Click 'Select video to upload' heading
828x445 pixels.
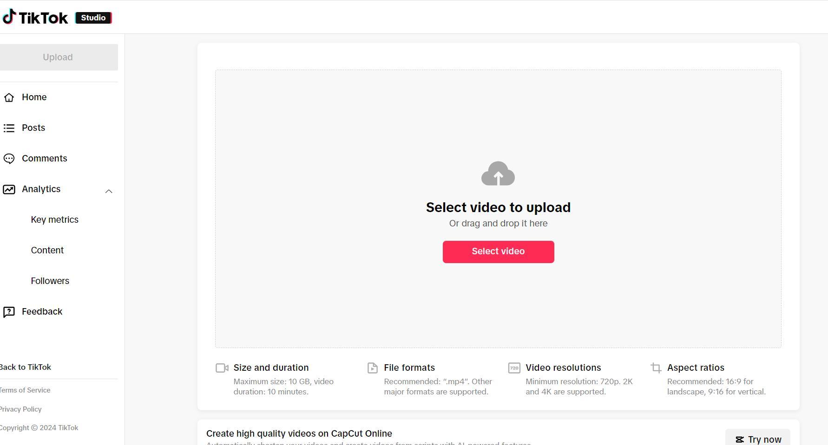(x=498, y=207)
